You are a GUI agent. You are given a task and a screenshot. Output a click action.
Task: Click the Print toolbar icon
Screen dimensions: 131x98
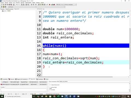coord(14,5)
